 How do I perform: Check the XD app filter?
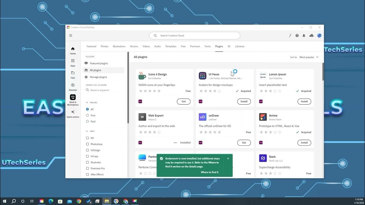(88, 138)
